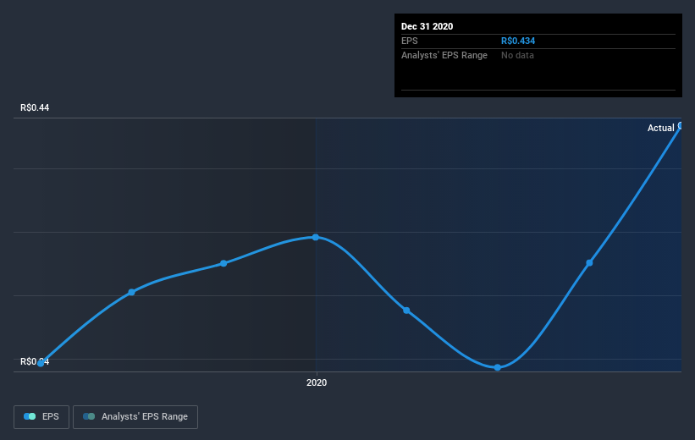
Task: Toggle the EPS legend button
Action: pyautogui.click(x=41, y=416)
